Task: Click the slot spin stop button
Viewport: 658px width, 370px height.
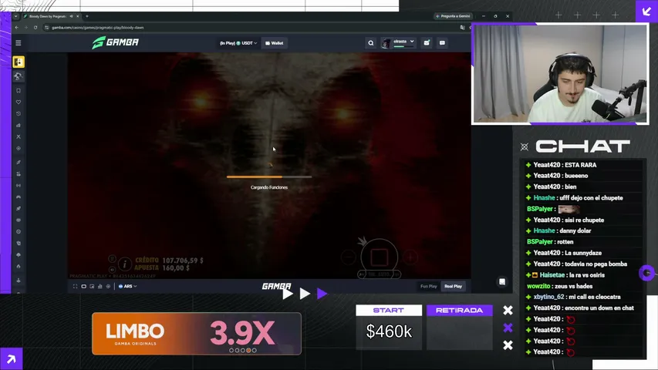Action: tap(379, 257)
